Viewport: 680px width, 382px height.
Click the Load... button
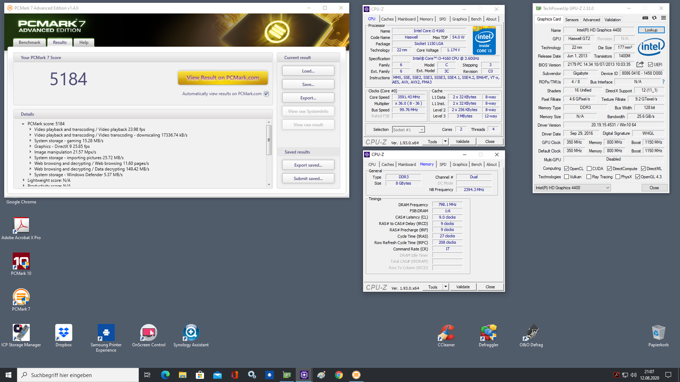[x=308, y=71]
